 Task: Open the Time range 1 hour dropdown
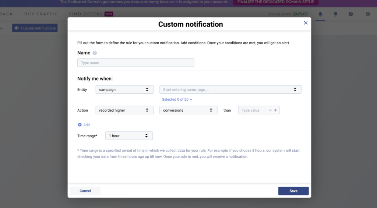point(129,136)
